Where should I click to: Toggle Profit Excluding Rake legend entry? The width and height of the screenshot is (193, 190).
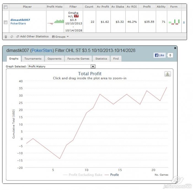(x=83, y=175)
